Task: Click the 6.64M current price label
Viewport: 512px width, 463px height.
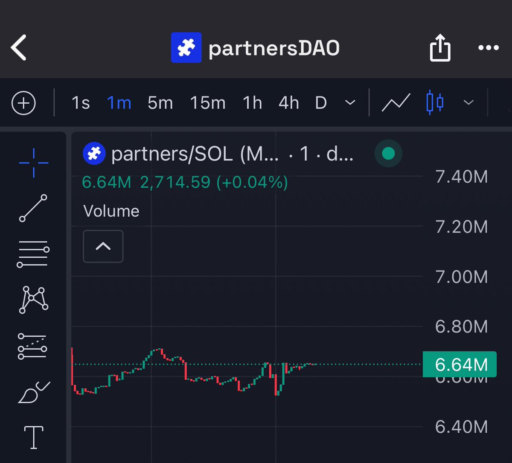Action: [x=460, y=364]
